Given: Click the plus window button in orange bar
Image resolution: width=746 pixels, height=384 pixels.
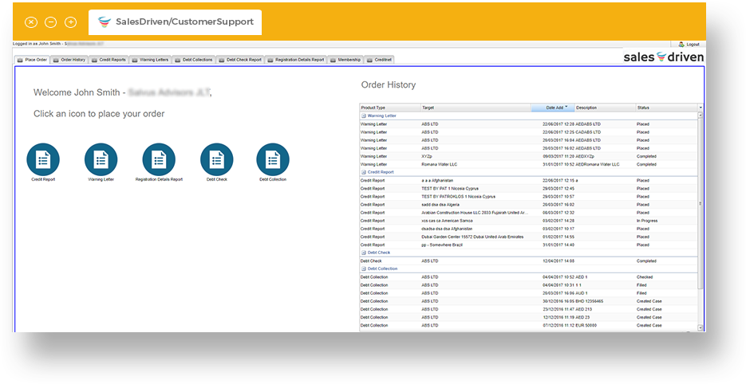Looking at the screenshot, I should (70, 22).
